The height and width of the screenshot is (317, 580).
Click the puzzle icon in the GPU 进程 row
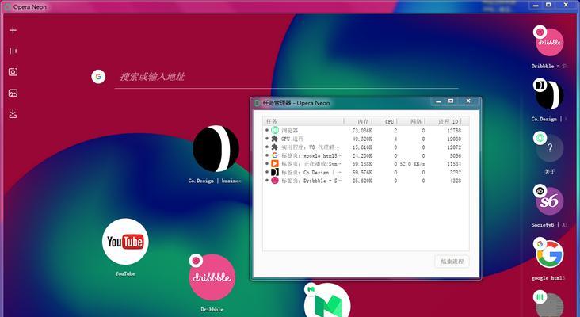click(274, 139)
